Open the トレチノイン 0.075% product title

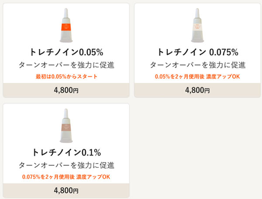click(x=197, y=52)
